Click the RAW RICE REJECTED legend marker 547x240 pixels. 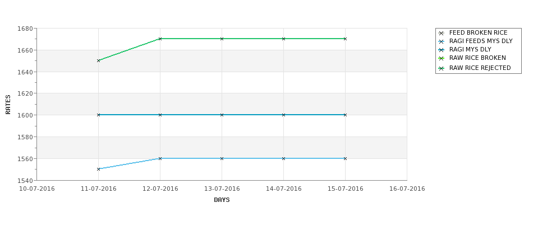pyautogui.click(x=442, y=68)
